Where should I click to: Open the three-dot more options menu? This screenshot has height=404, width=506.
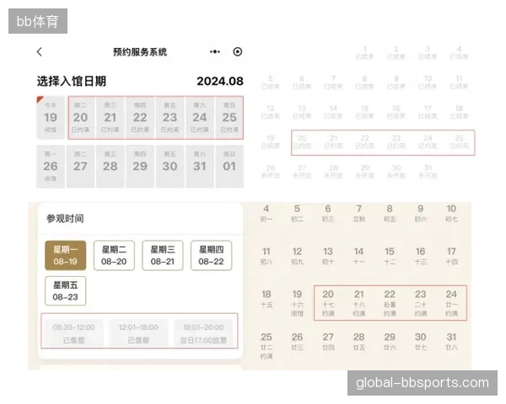click(x=215, y=51)
